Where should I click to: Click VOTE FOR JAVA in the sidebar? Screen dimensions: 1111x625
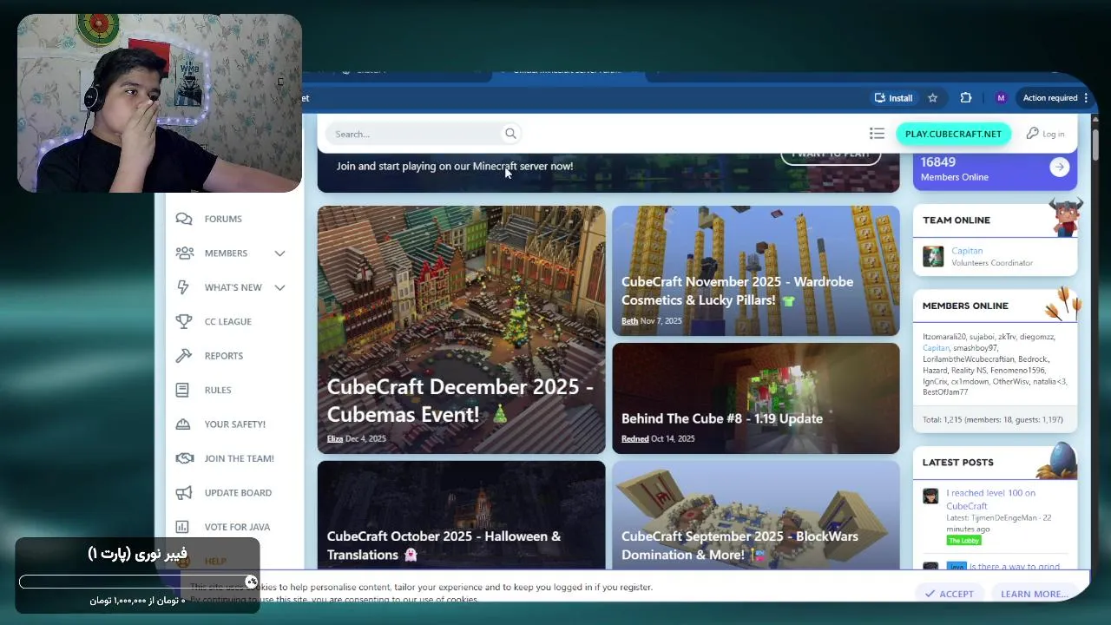click(x=237, y=527)
